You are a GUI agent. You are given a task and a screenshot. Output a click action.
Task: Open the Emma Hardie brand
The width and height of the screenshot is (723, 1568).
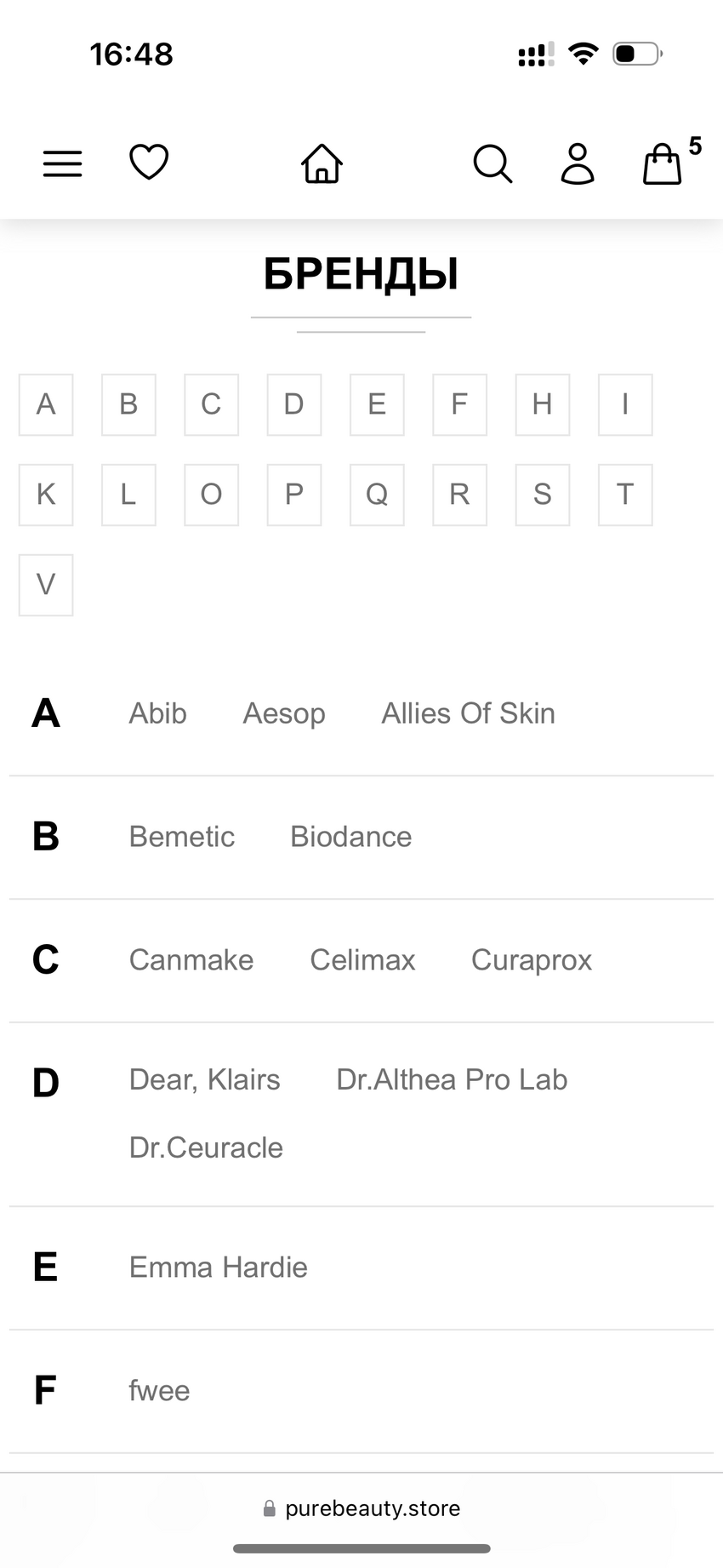point(218,1268)
